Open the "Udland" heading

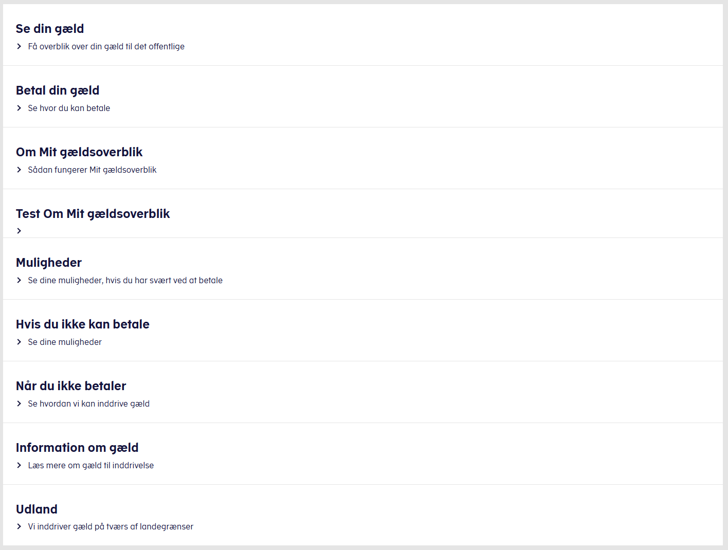37,509
